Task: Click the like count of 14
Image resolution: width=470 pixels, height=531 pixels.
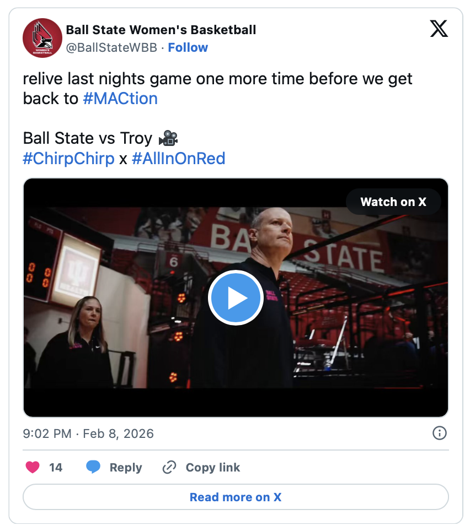Action: pos(56,468)
